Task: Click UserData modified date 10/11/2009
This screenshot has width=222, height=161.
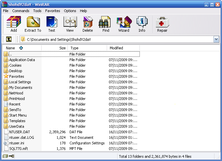Action: (123, 126)
